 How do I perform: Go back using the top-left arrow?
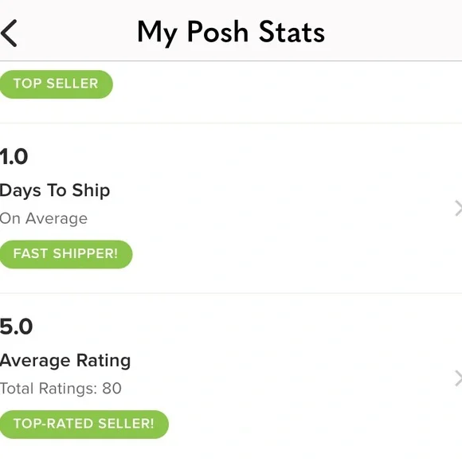coord(9,33)
